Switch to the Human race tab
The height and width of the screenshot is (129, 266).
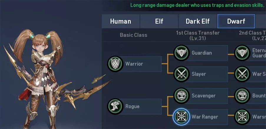[x=120, y=21]
